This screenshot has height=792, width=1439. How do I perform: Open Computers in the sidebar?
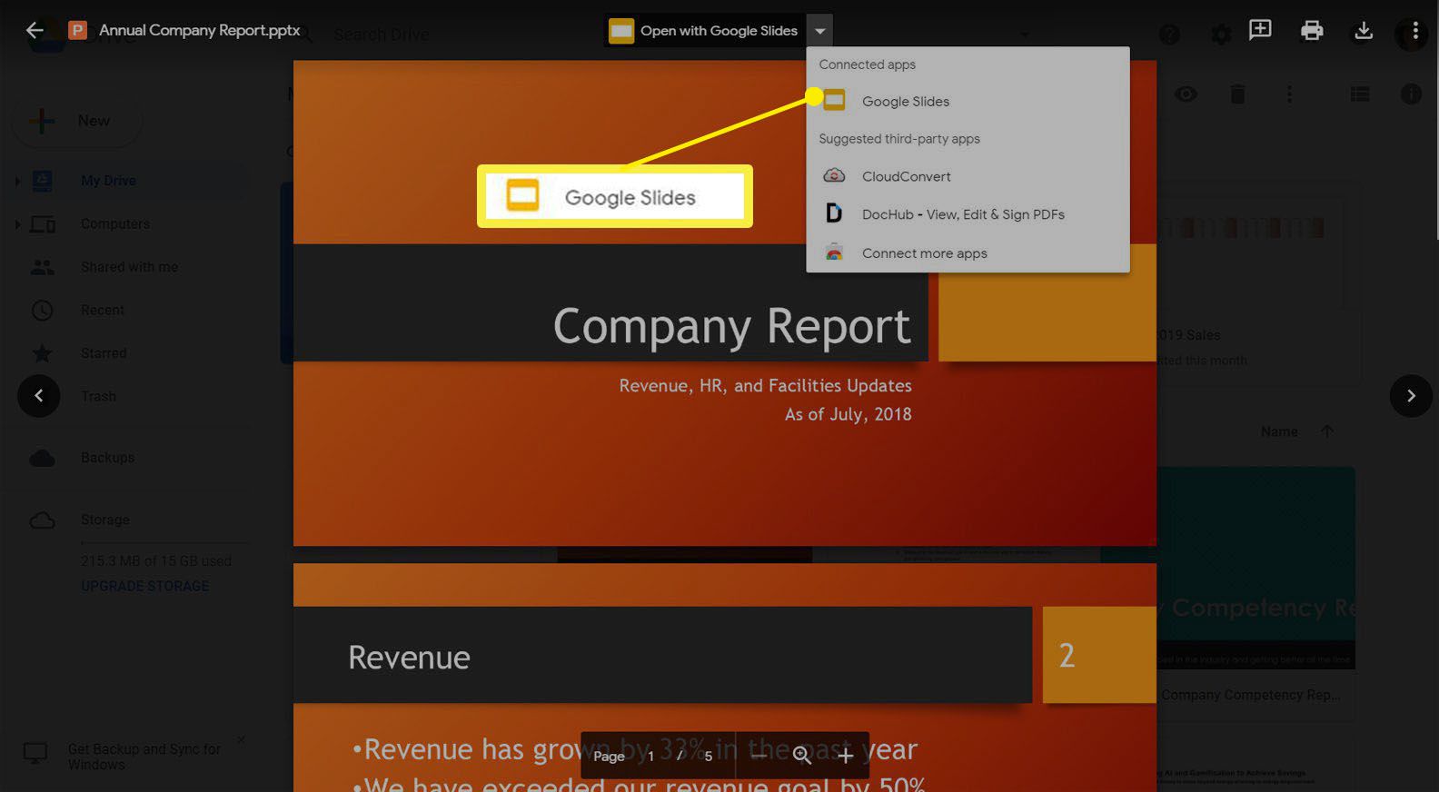(115, 223)
